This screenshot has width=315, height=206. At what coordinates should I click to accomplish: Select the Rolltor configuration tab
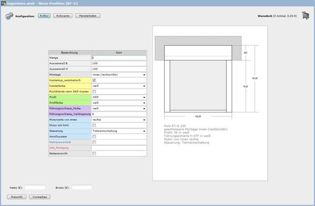(x=44, y=16)
